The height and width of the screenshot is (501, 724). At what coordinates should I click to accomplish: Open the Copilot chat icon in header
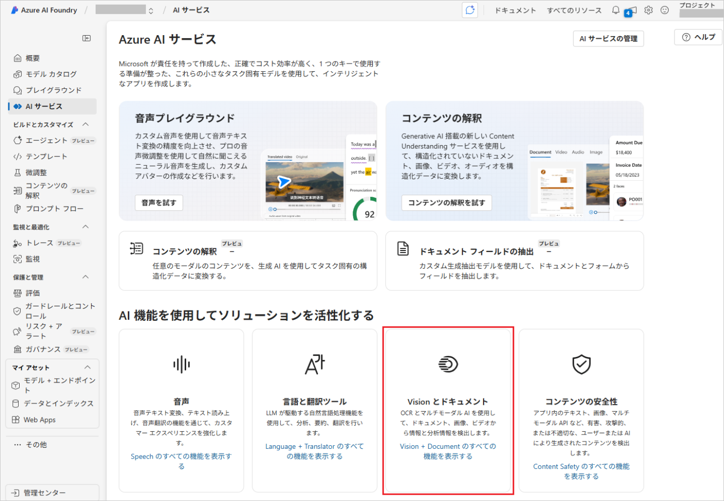tap(470, 10)
